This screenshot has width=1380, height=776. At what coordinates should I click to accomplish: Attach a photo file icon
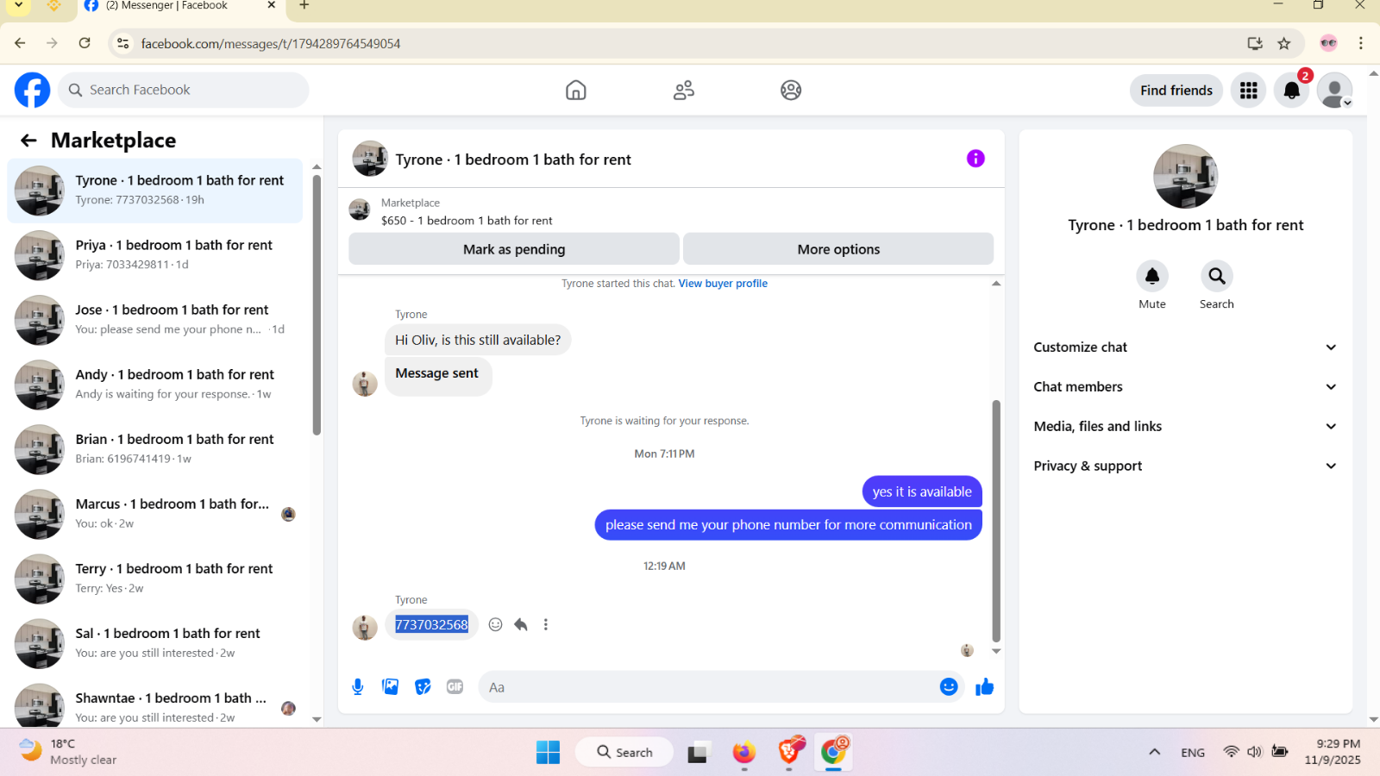click(x=391, y=687)
